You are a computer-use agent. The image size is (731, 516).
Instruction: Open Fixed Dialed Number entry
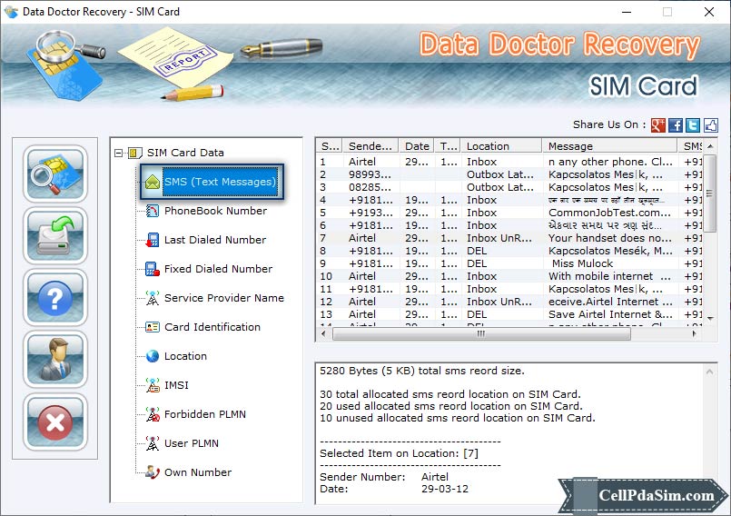[x=218, y=269]
